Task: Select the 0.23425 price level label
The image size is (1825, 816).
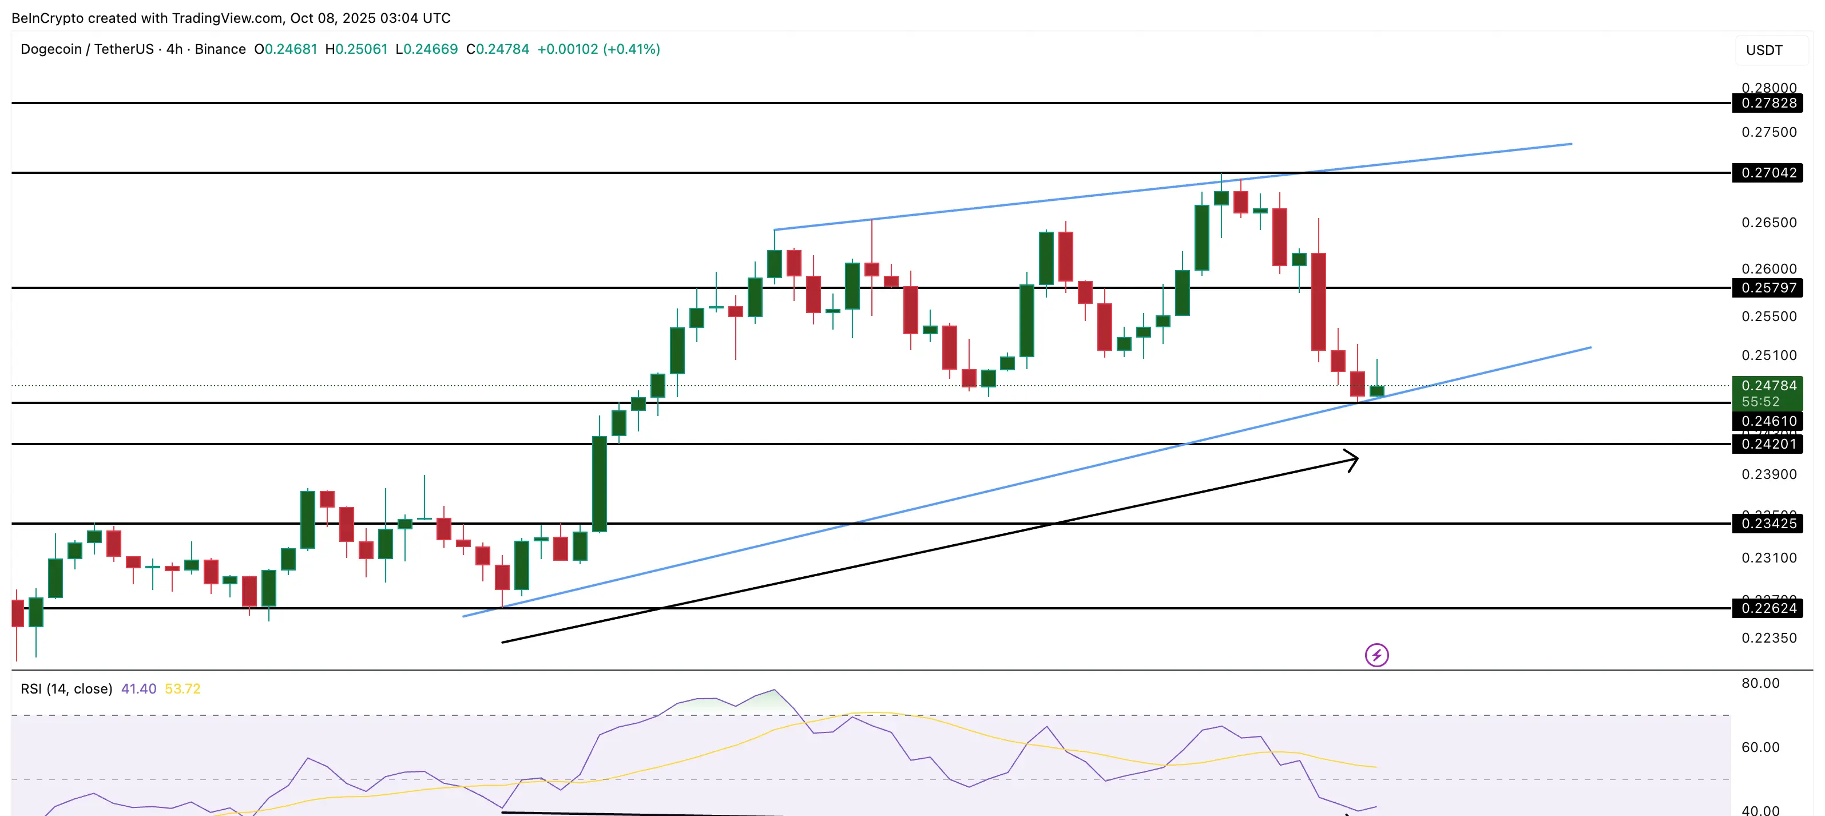Action: (x=1768, y=524)
